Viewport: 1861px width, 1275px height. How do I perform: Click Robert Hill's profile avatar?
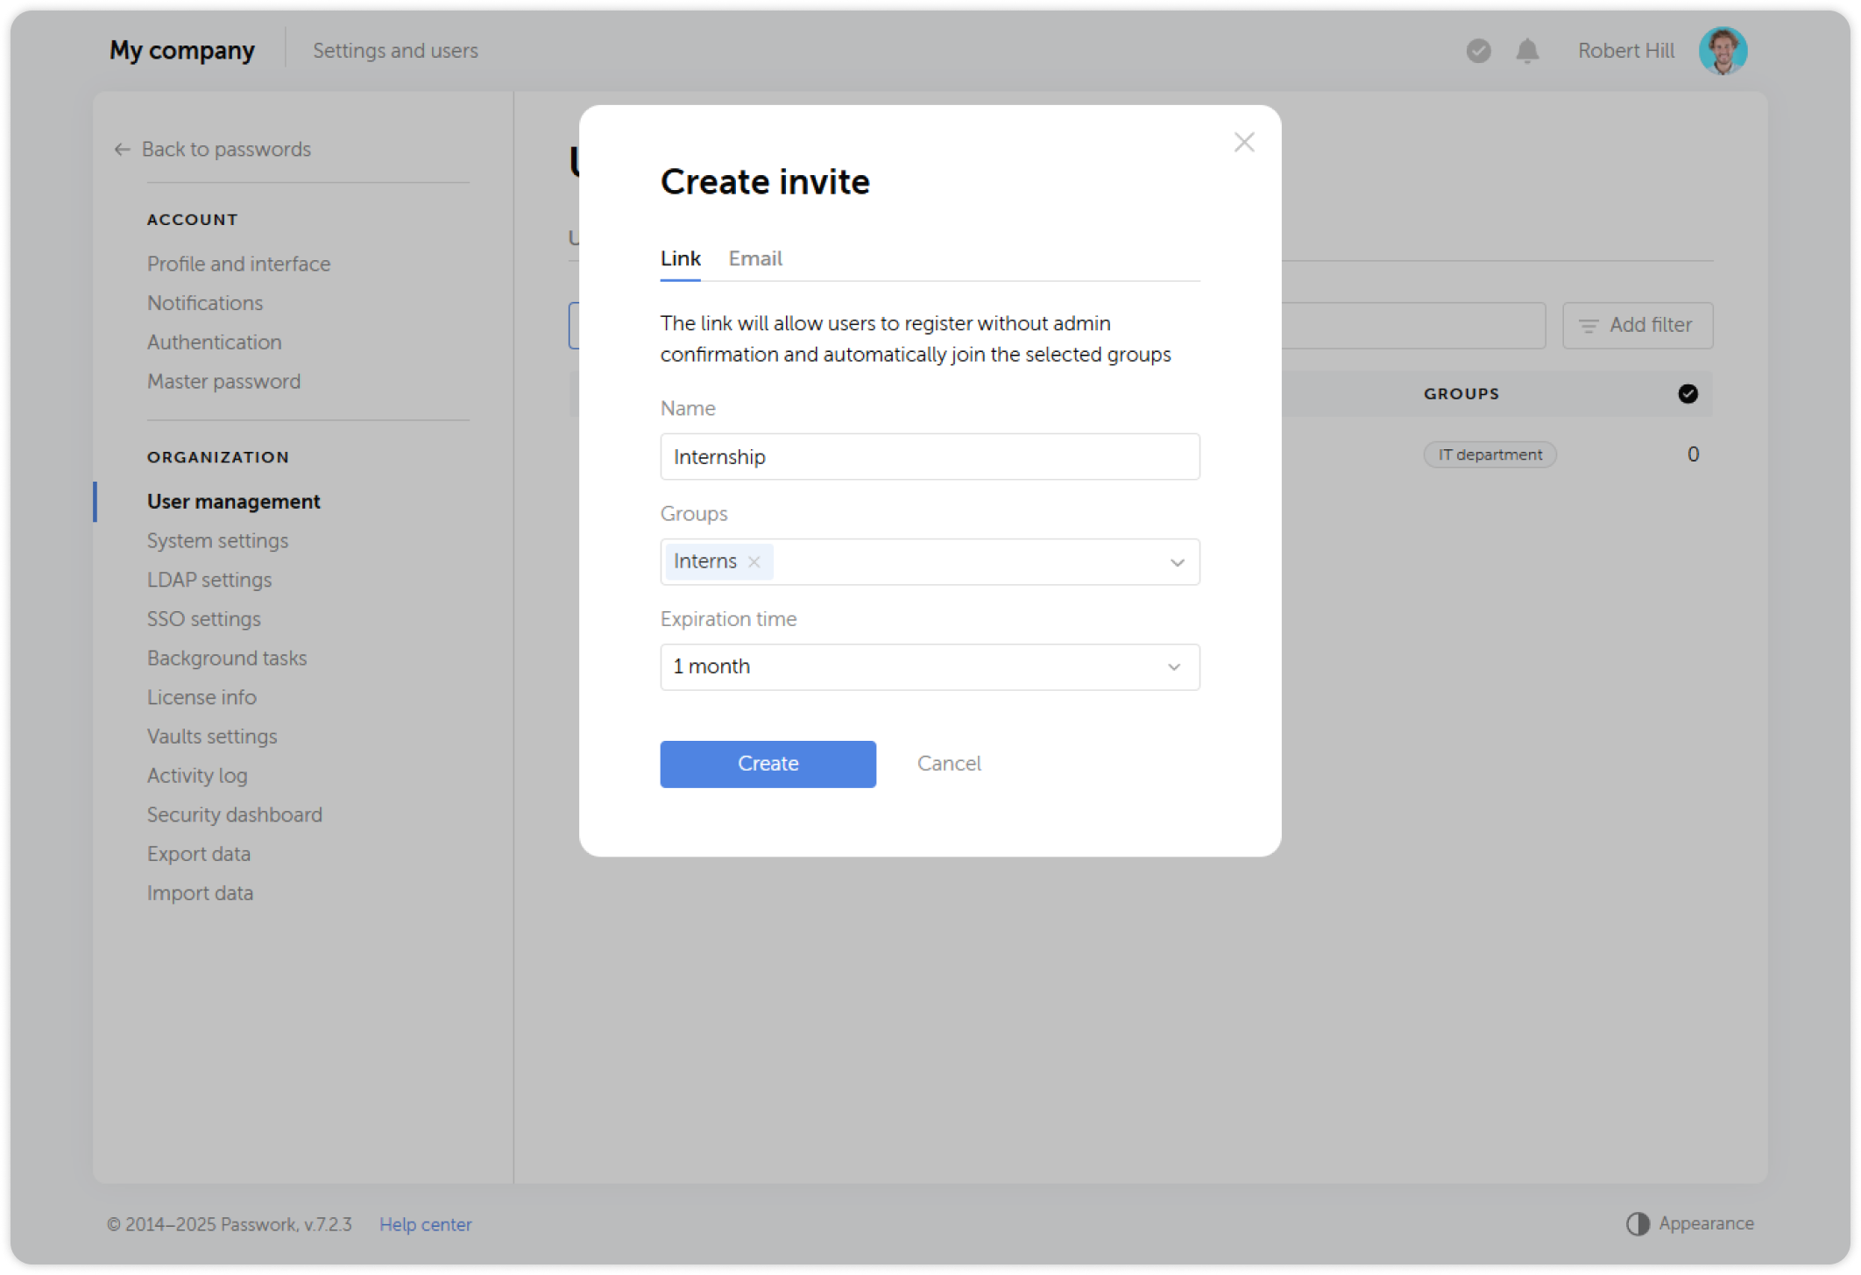point(1723,51)
